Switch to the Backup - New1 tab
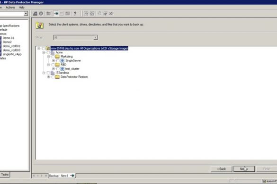The height and width of the screenshot is (184, 277). [x=62, y=176]
